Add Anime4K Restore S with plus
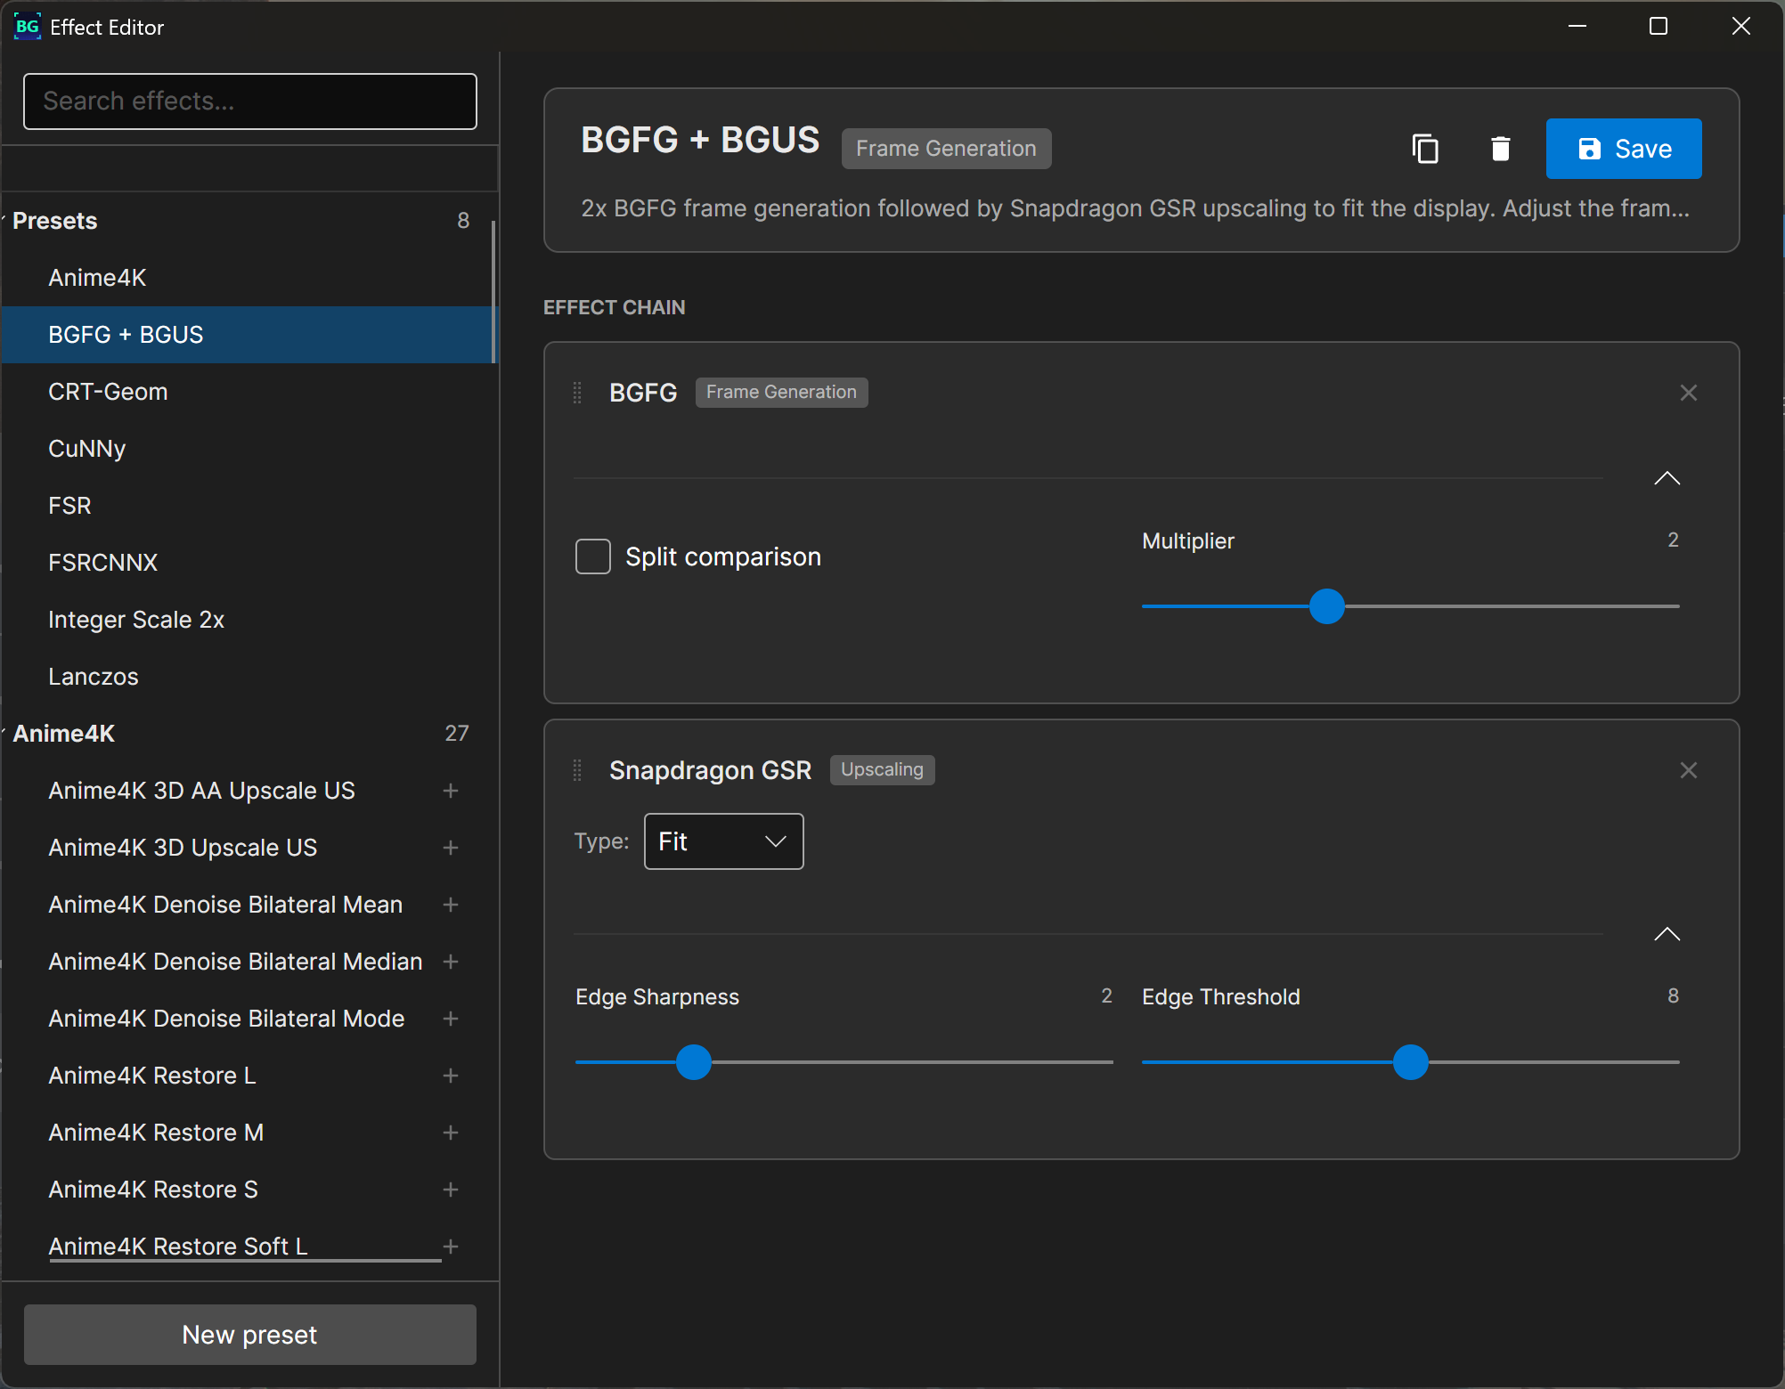 (451, 1190)
